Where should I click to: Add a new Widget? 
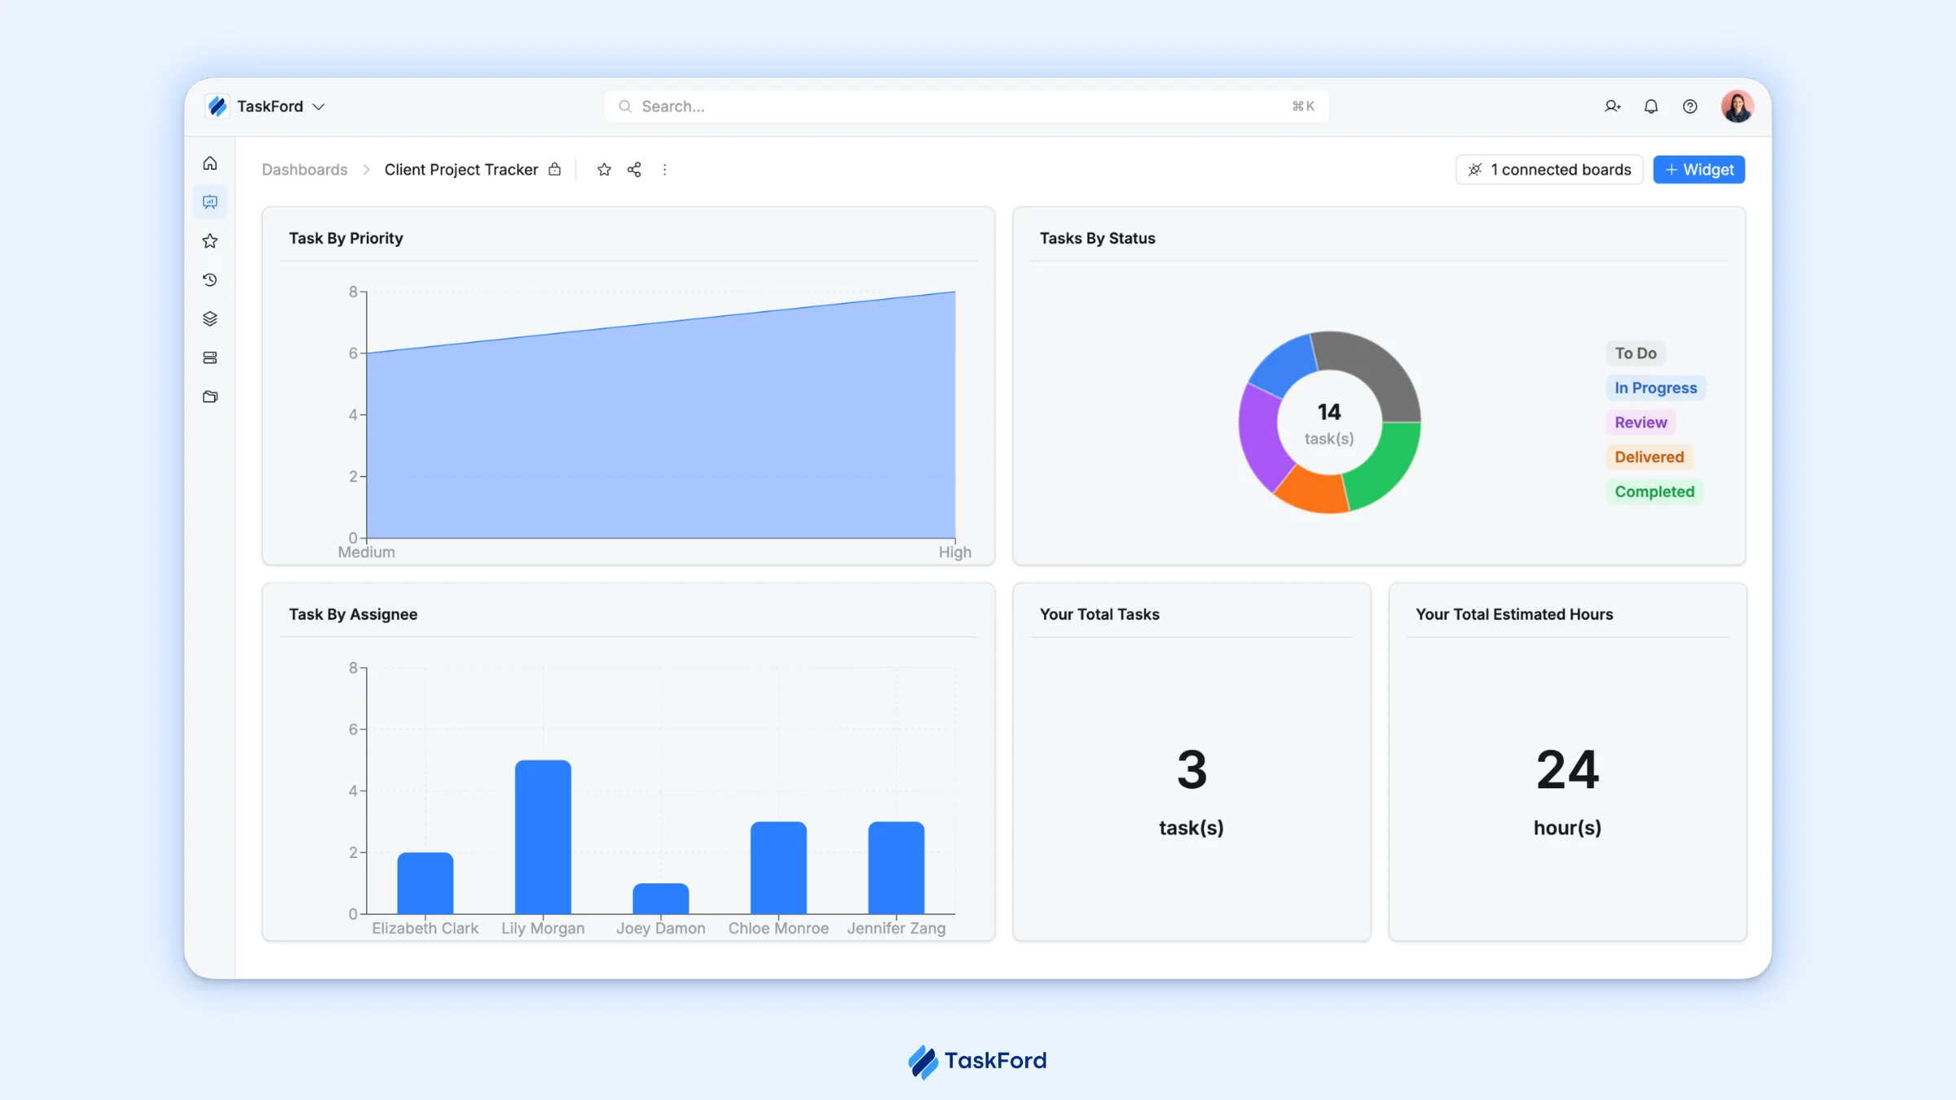tap(1698, 169)
